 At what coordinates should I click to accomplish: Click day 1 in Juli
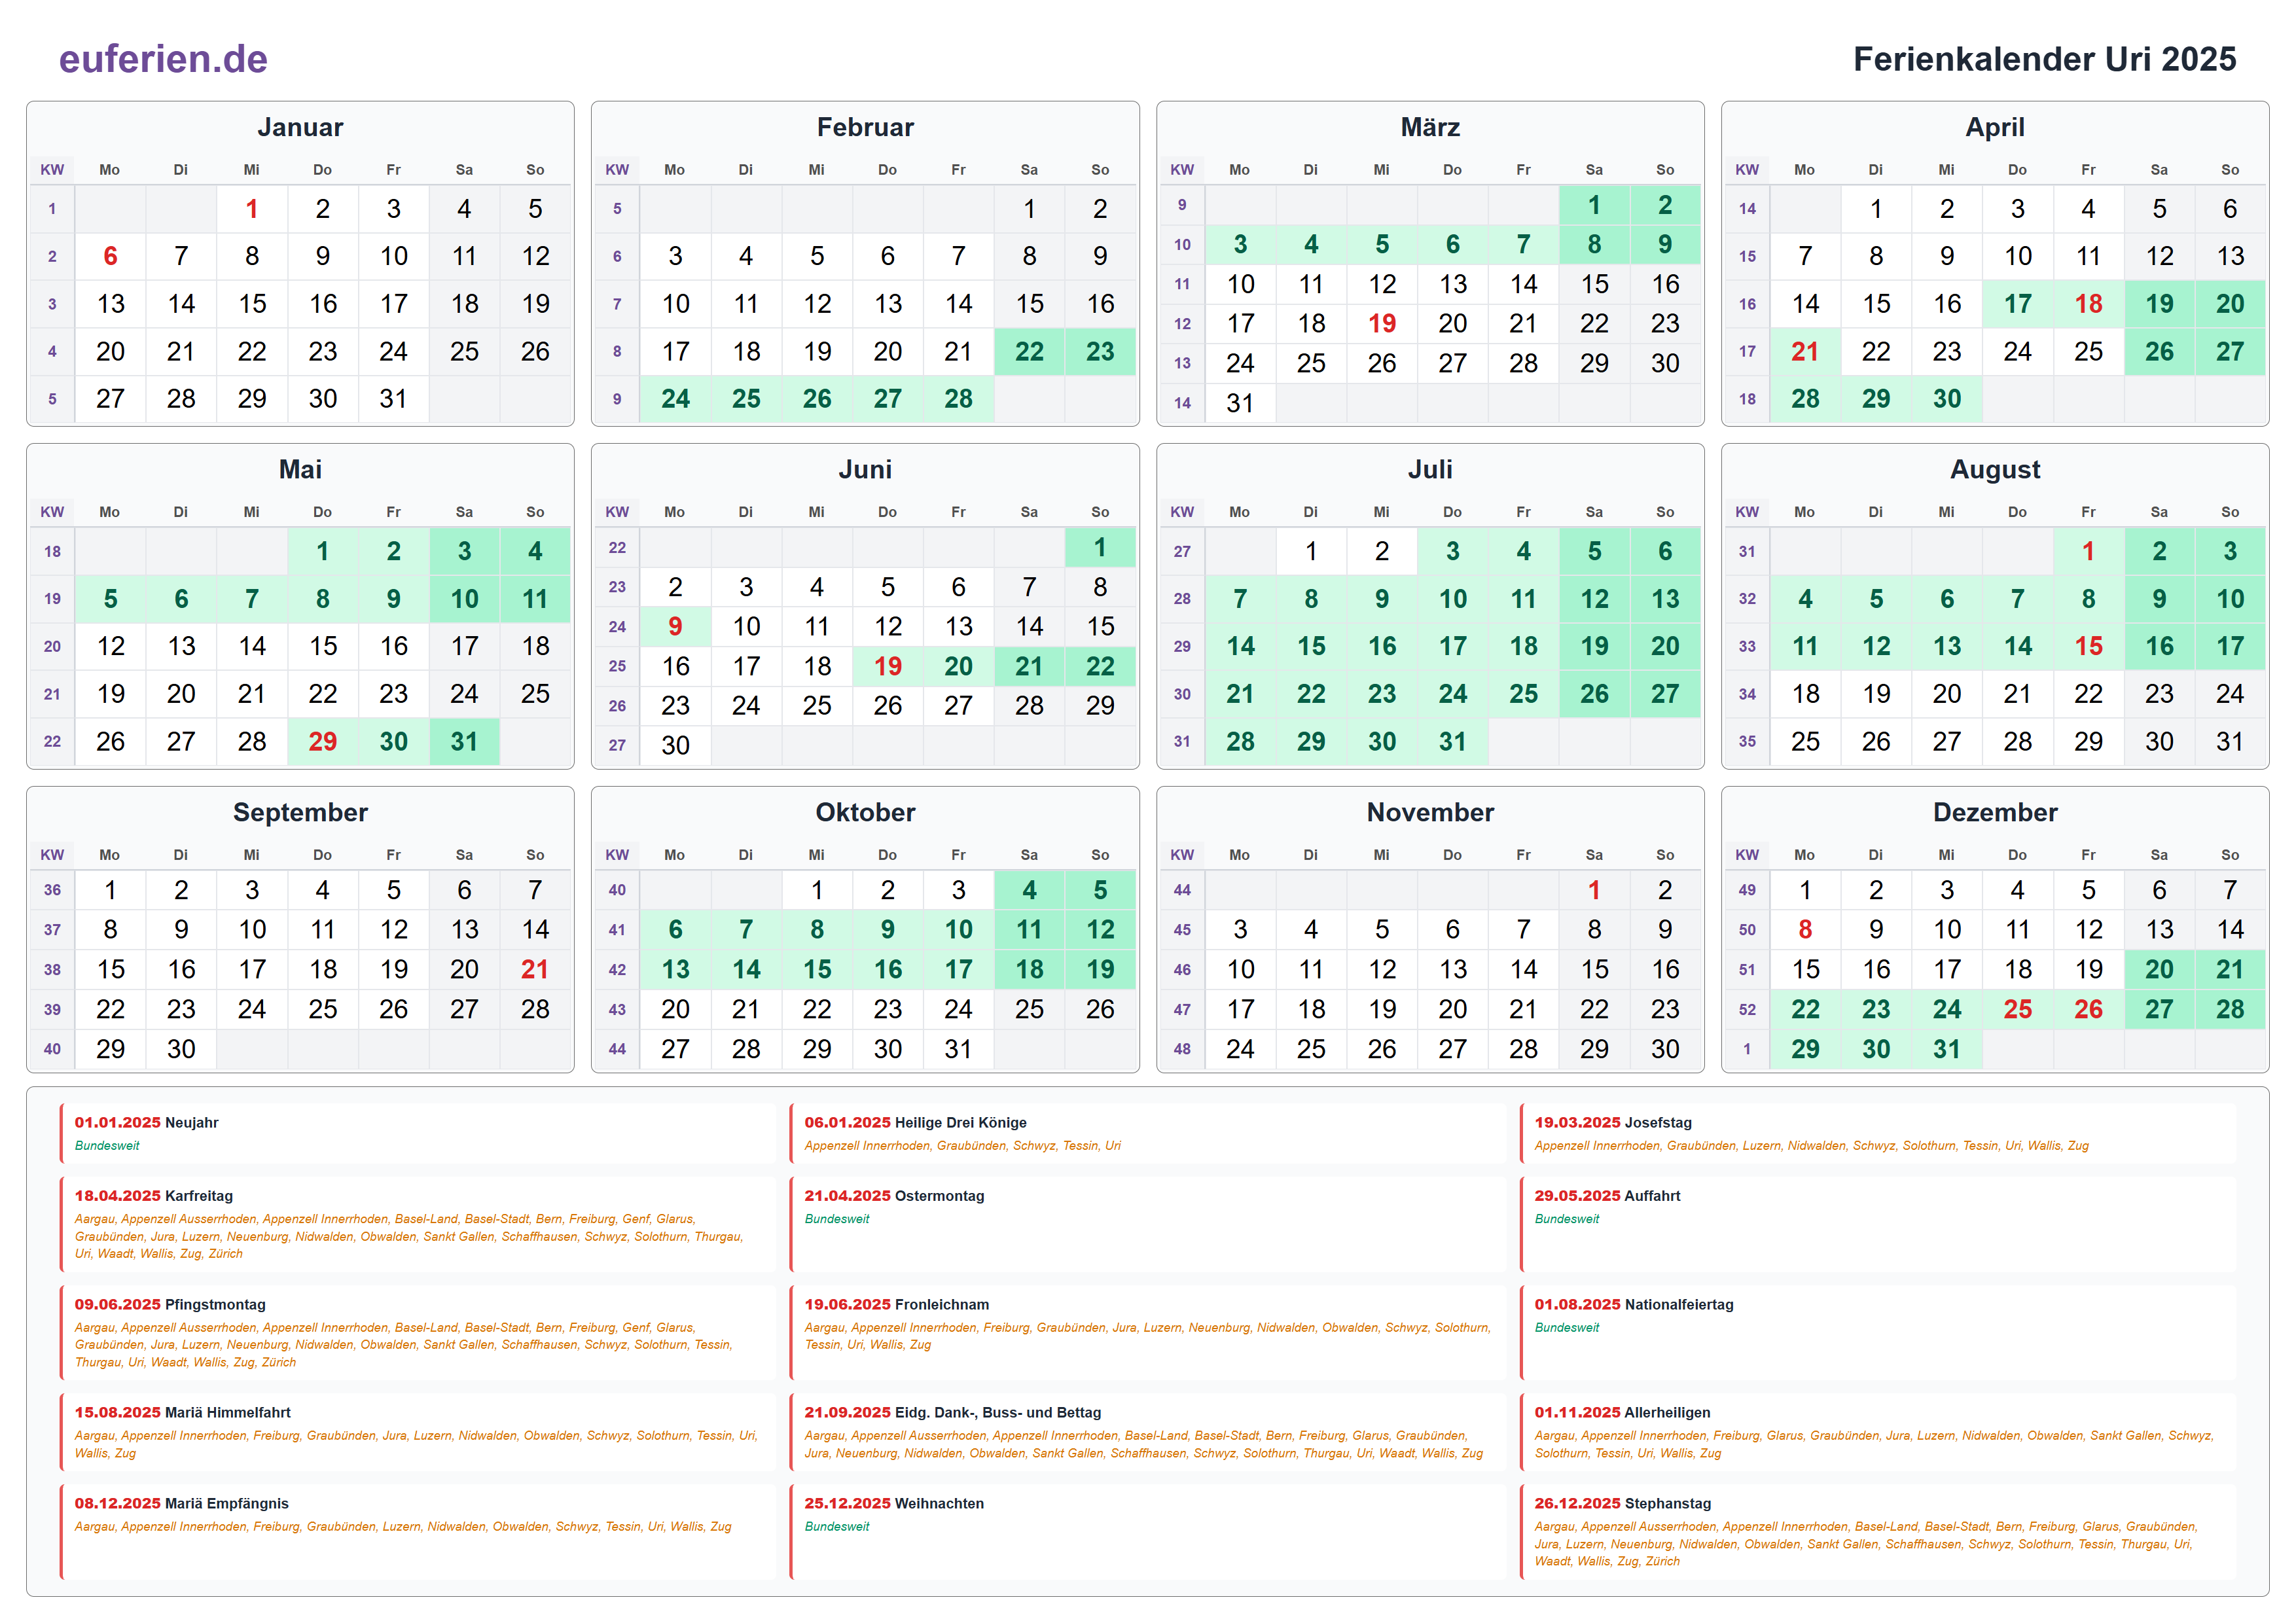coord(1311,551)
